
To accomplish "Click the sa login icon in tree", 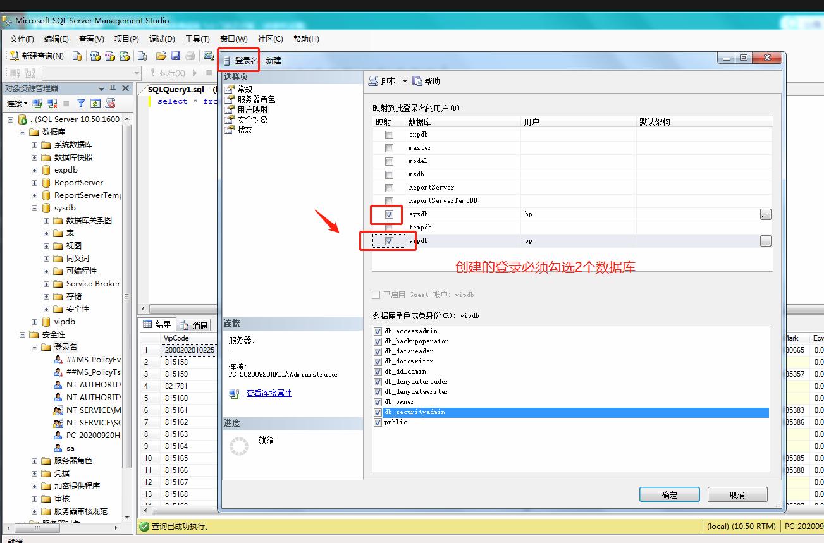I will (x=59, y=448).
